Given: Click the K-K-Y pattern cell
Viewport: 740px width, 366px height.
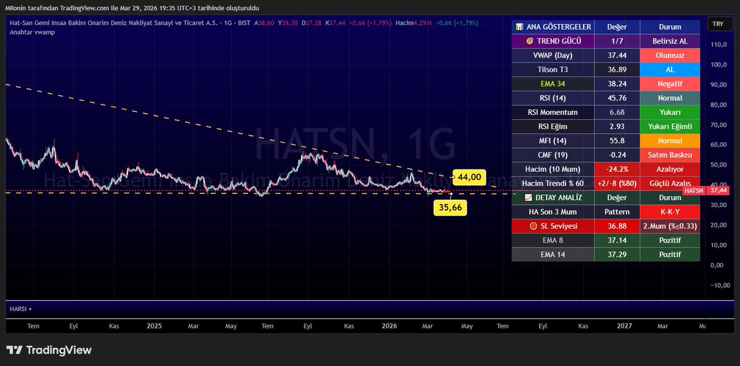Looking at the screenshot, I should coord(670,211).
